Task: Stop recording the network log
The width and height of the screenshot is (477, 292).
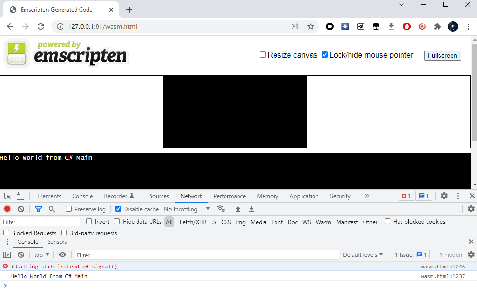Action: [7, 209]
